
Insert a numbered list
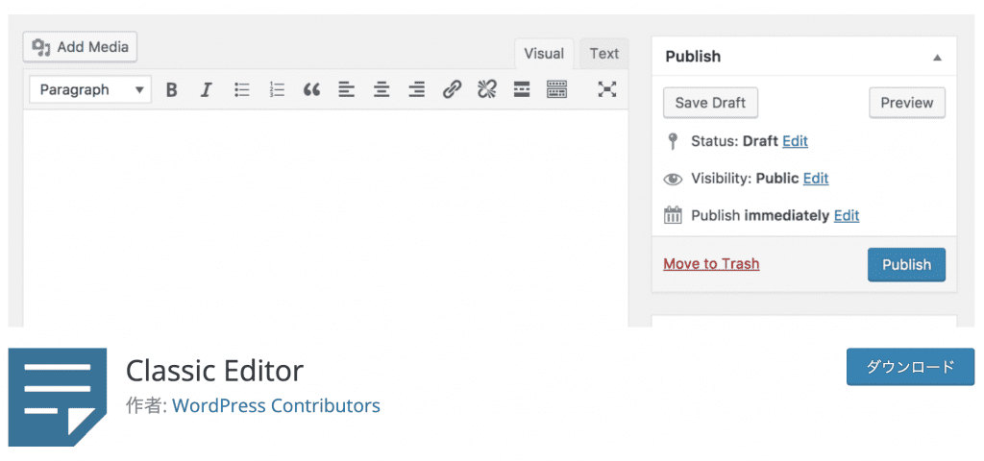[x=277, y=90]
